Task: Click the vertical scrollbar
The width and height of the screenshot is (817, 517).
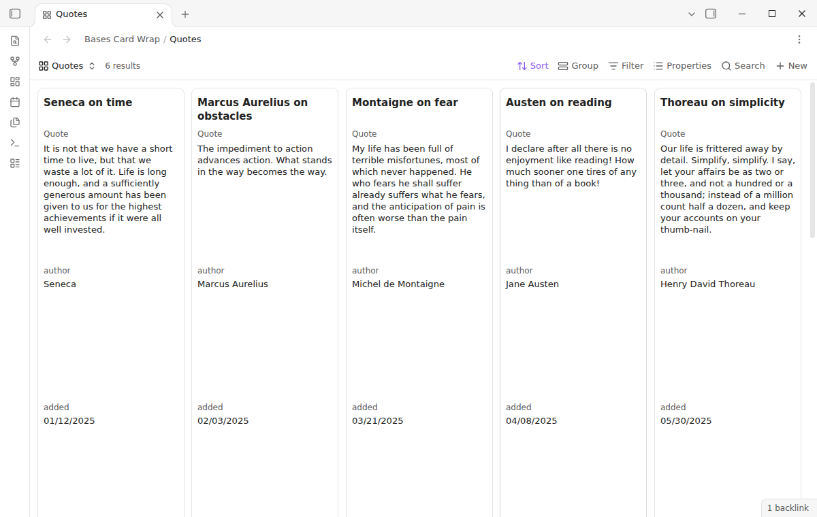Action: pos(812,160)
